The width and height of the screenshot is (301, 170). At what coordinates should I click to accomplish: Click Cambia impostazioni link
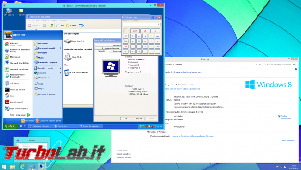(286, 117)
